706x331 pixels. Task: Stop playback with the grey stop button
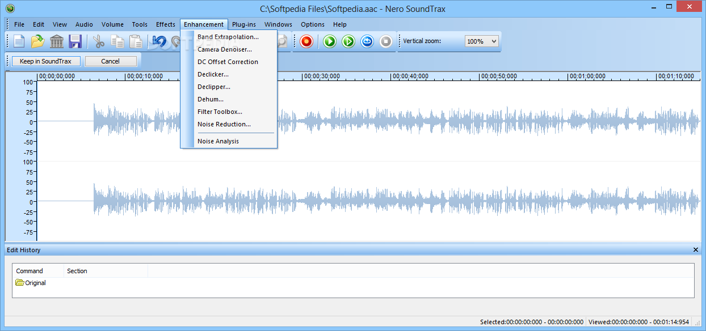coord(386,41)
